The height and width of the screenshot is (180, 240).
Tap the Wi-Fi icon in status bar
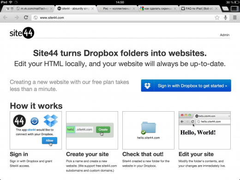tap(11, 2)
